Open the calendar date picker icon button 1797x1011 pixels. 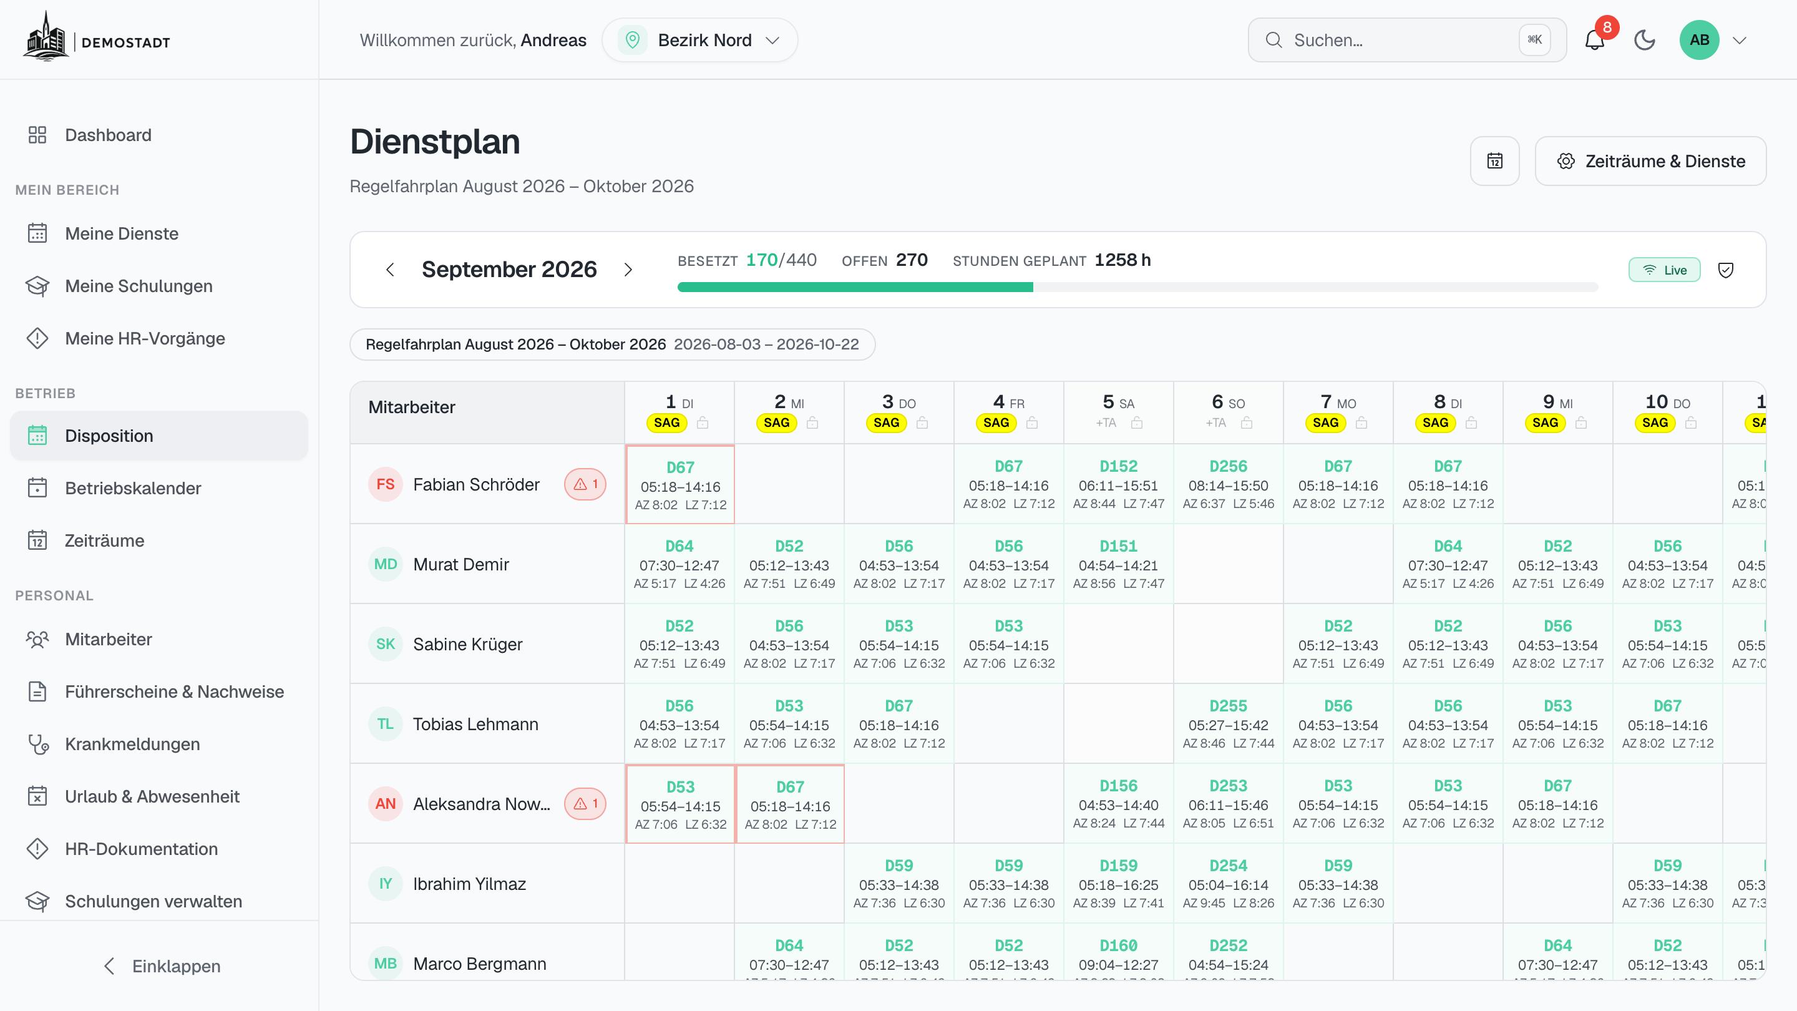[x=1495, y=161]
